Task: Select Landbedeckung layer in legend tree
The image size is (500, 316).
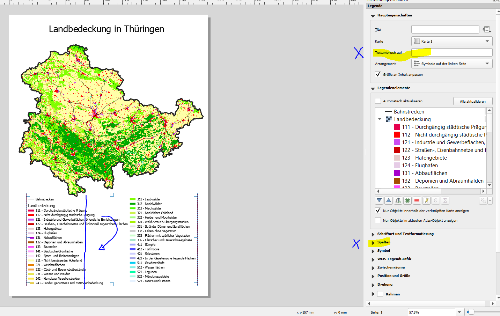Action: (x=412, y=119)
